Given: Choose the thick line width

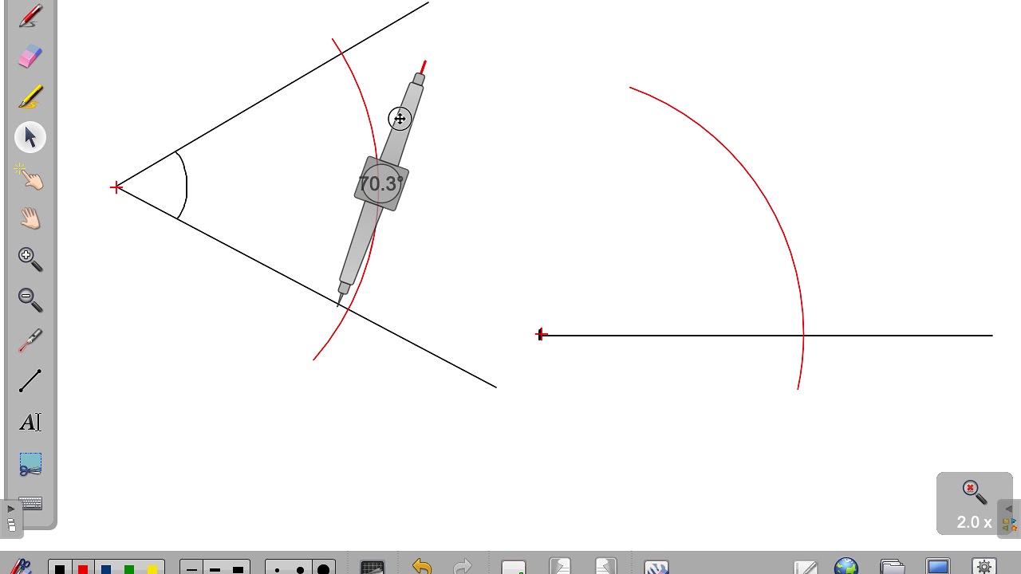Looking at the screenshot, I should click(238, 568).
